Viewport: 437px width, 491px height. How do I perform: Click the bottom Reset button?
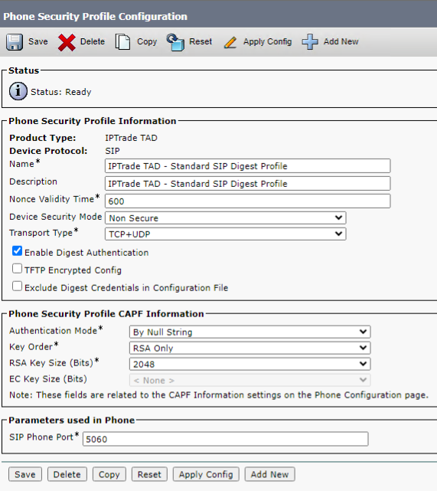click(x=149, y=474)
